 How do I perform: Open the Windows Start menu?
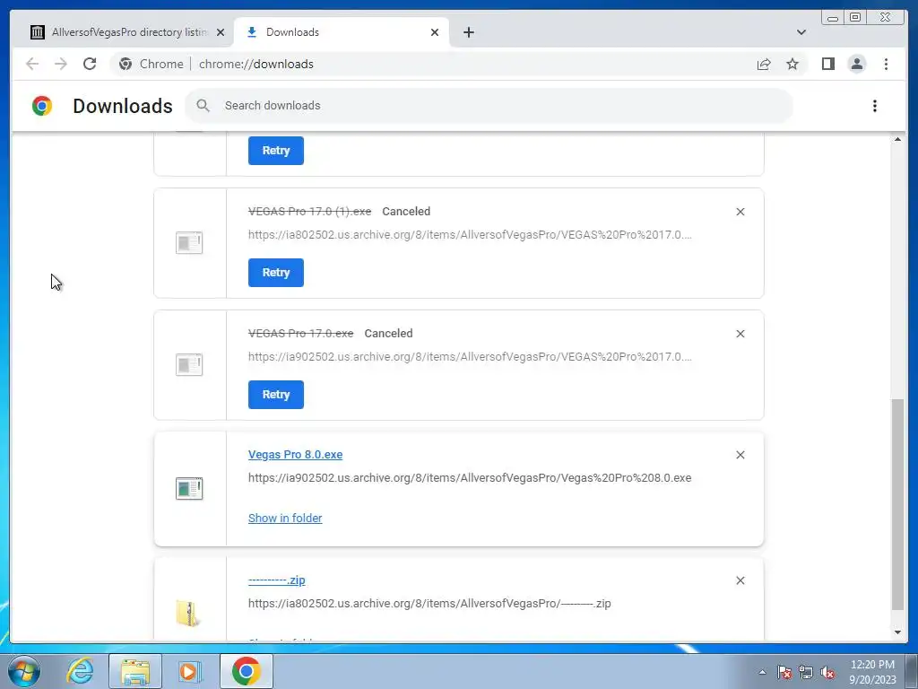23,671
